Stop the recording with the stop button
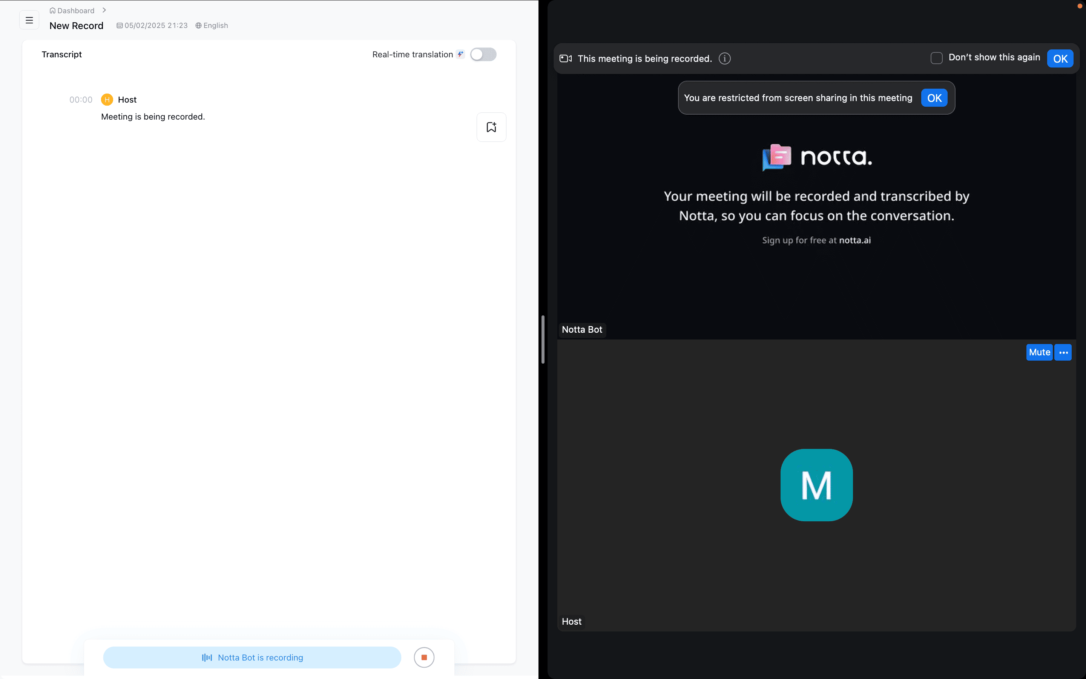Image resolution: width=1086 pixels, height=679 pixels. click(424, 657)
